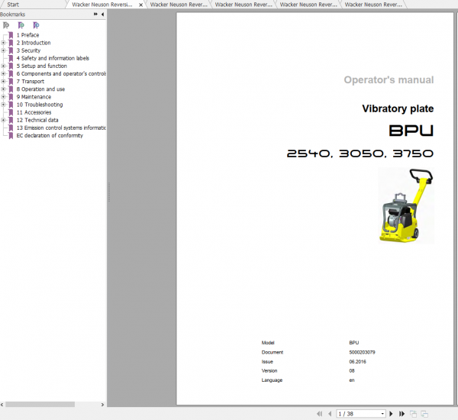
Task: Open the 11 Accessories bookmark
Action: tap(34, 112)
